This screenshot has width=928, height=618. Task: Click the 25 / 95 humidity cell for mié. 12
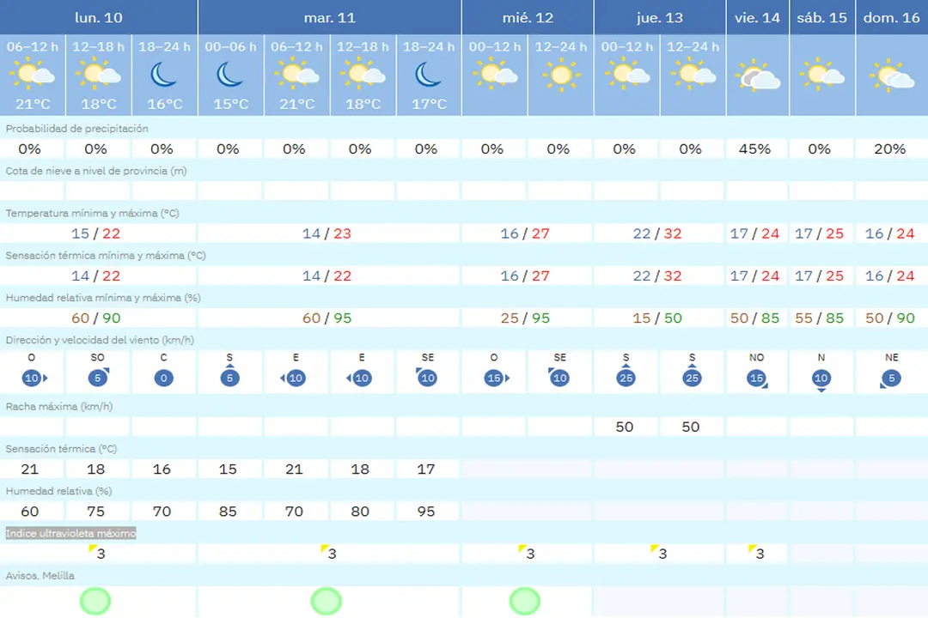pos(525,318)
